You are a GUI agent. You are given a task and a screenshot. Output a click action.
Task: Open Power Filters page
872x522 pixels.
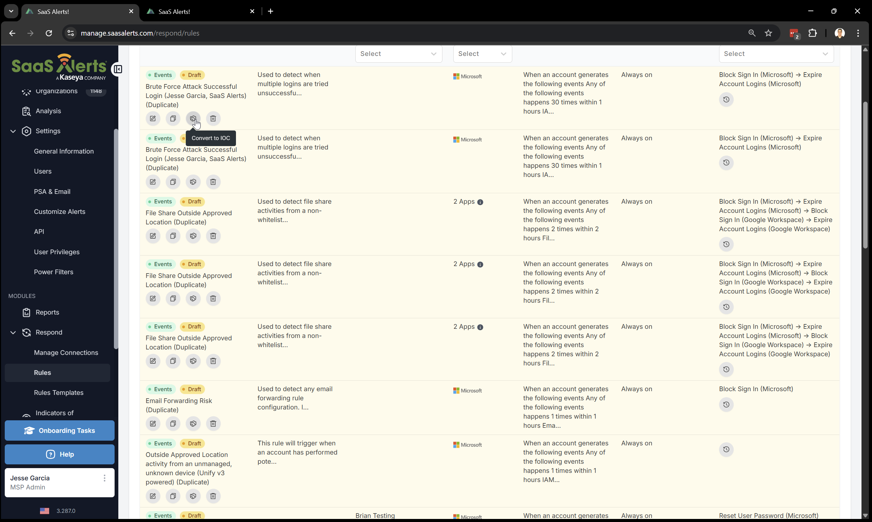click(54, 272)
